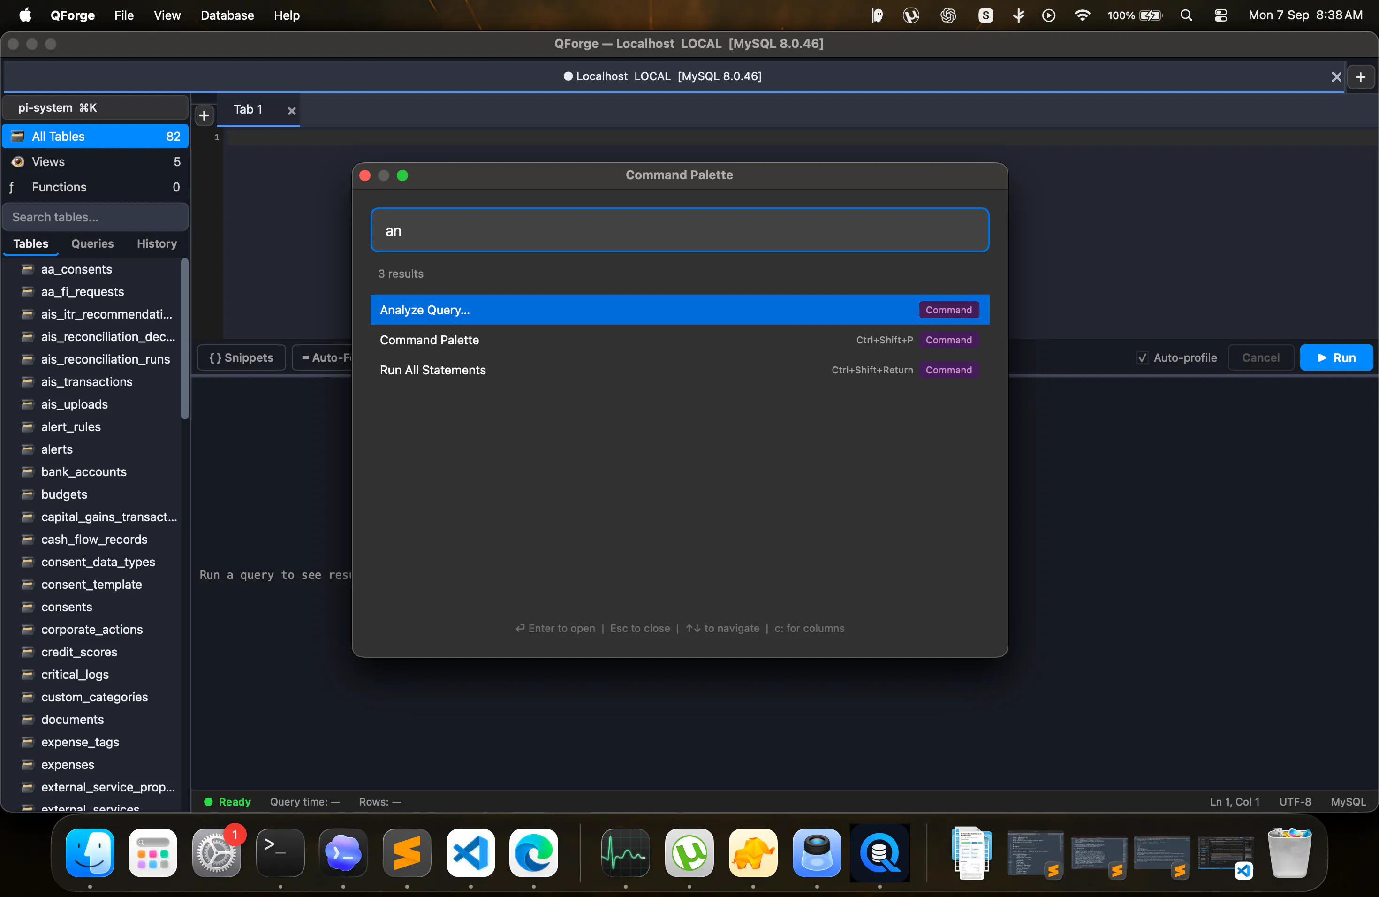Add a new query tab with plus icon
Image resolution: width=1379 pixels, height=897 pixels.
204,116
